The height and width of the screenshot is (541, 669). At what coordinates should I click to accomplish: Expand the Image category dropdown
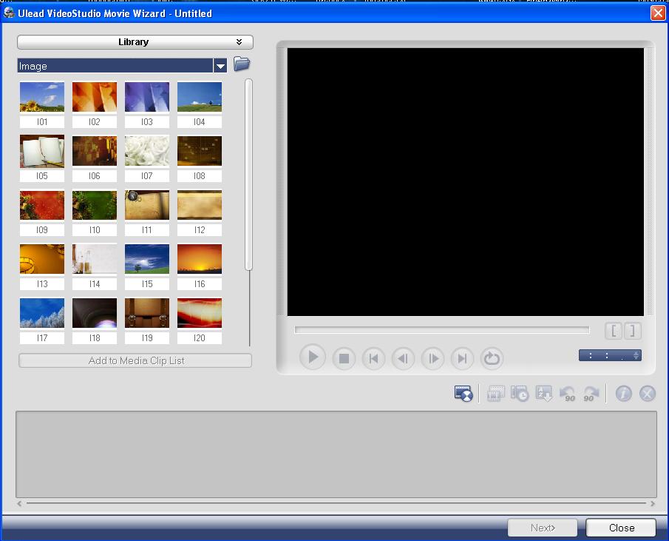(220, 67)
